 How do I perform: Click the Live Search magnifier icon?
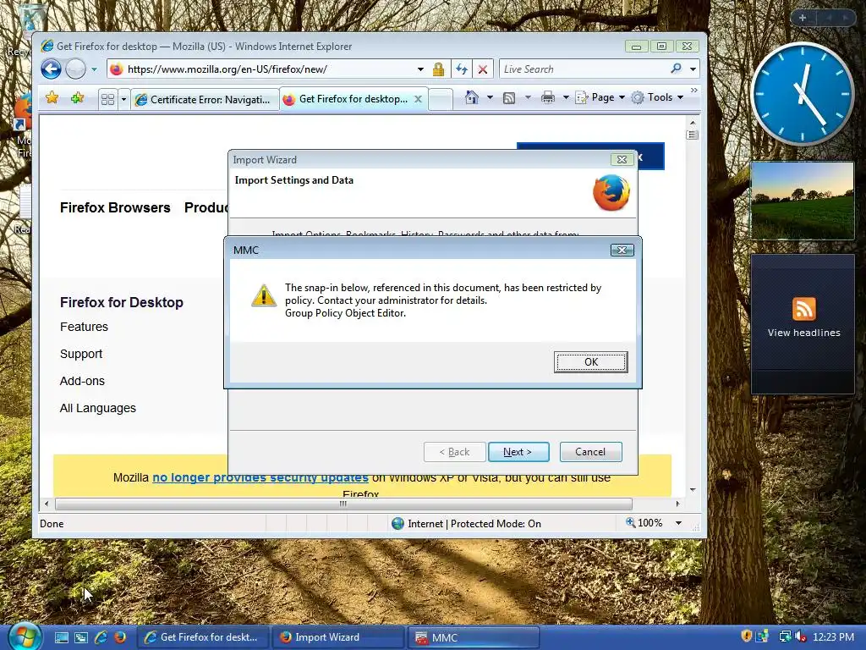676,69
